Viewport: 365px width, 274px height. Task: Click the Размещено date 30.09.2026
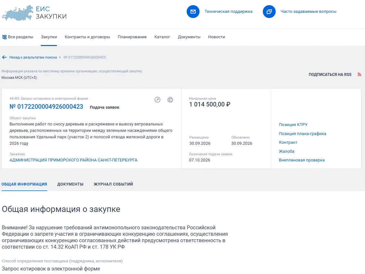point(200,143)
